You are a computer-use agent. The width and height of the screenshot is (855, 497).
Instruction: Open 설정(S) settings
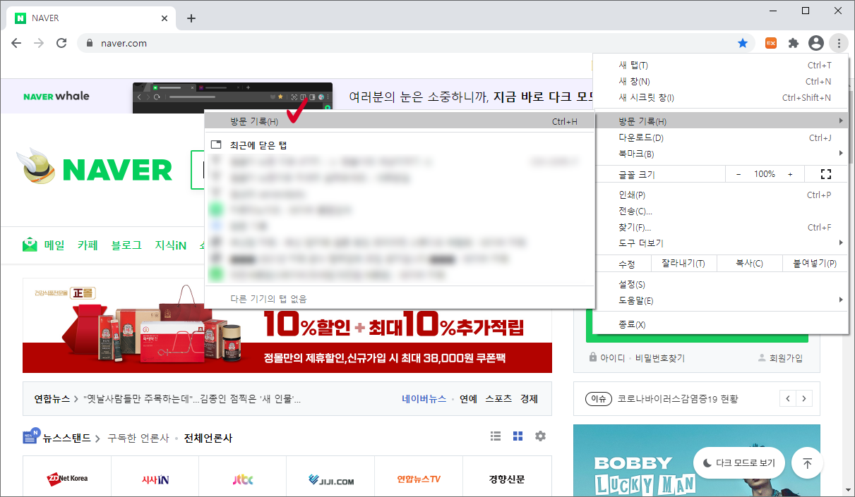721,284
